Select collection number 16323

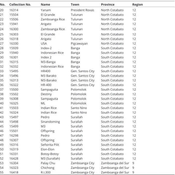(14, 168)
